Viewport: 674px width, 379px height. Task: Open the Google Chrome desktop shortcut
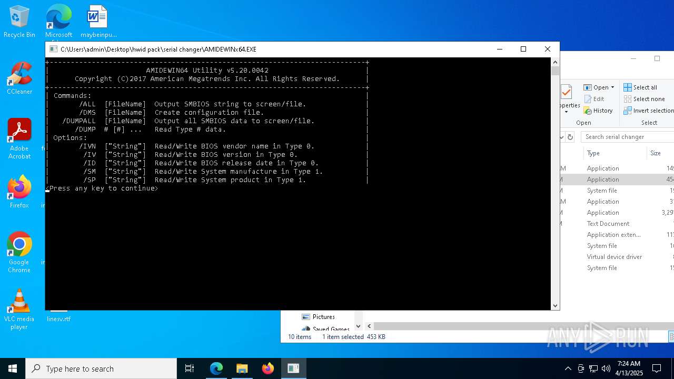pyautogui.click(x=19, y=252)
